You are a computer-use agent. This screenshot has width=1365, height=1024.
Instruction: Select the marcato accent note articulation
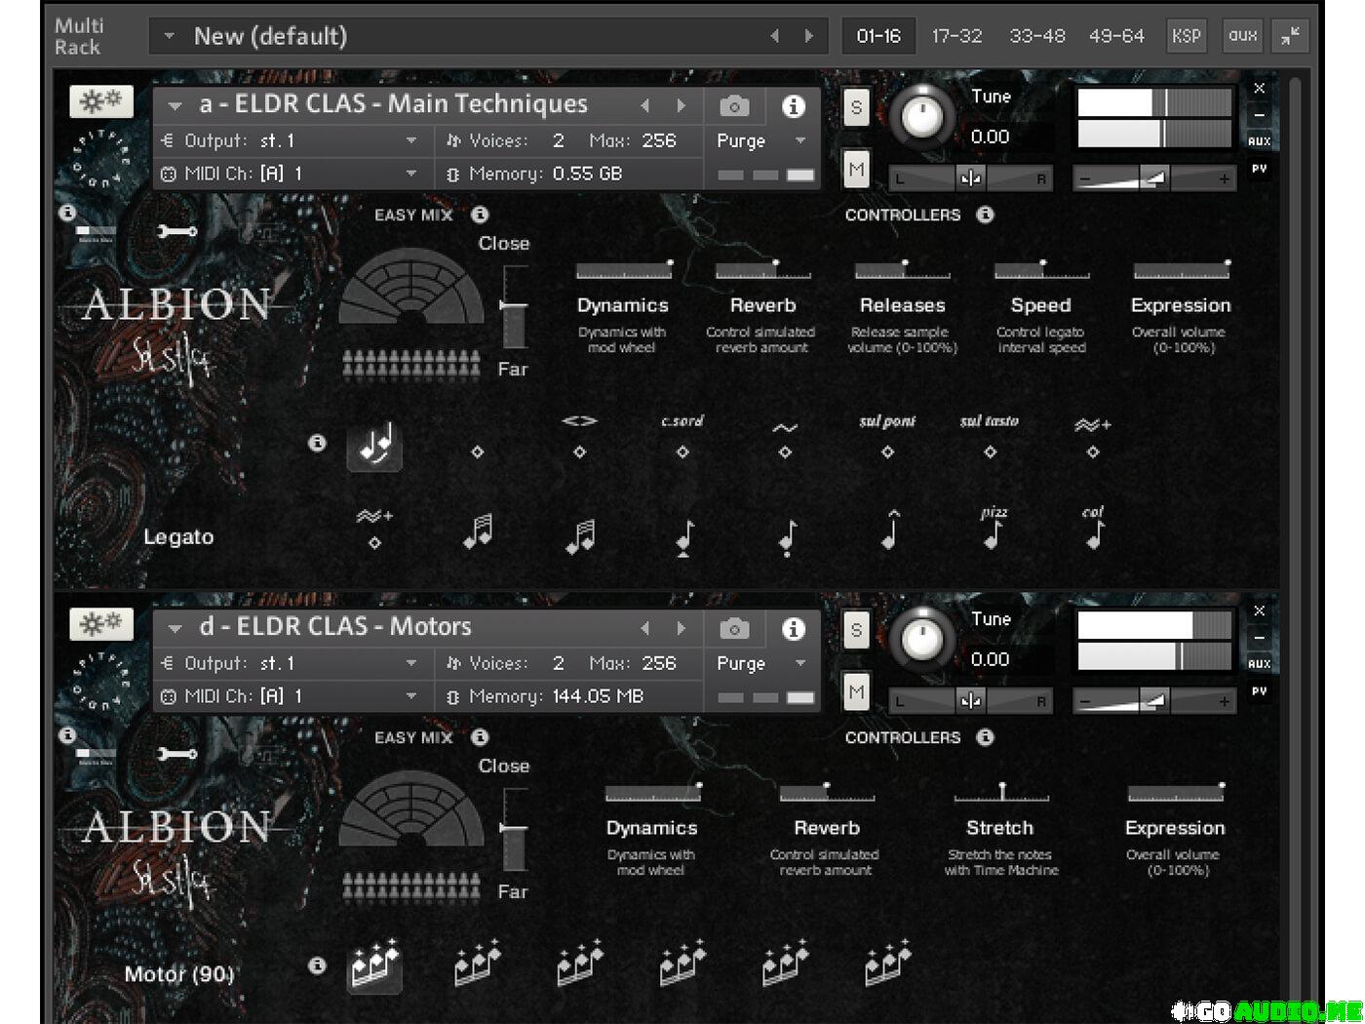pyautogui.click(x=890, y=532)
